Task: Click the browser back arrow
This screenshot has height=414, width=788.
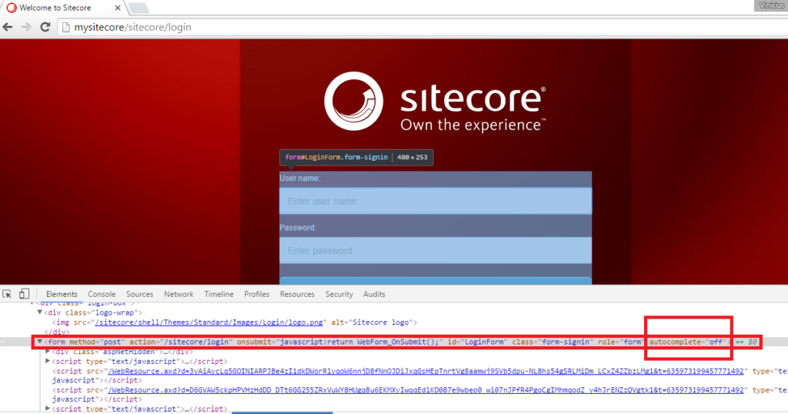Action: coord(8,27)
